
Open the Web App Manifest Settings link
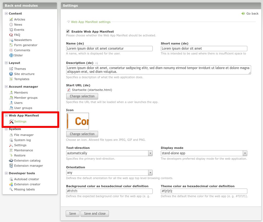coord(20,121)
